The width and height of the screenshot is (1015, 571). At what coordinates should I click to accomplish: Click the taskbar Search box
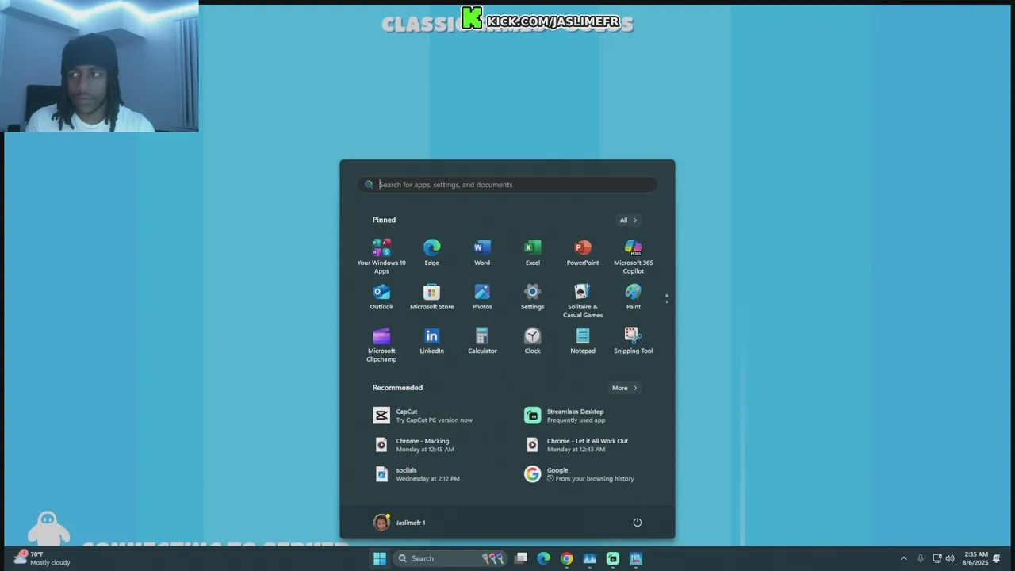(x=450, y=558)
